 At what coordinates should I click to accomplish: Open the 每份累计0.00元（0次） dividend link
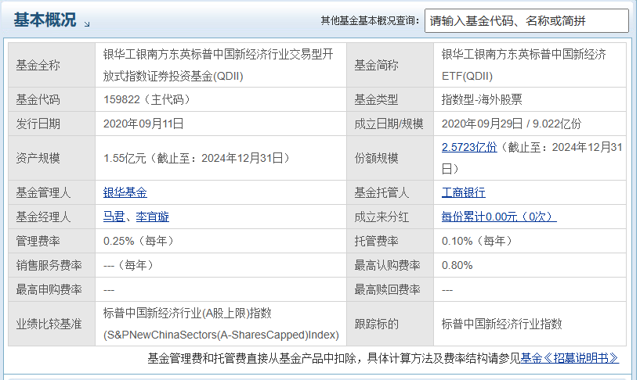point(499,217)
